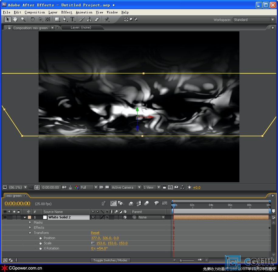
Task: Open the Layer menu
Action: coord(53,12)
